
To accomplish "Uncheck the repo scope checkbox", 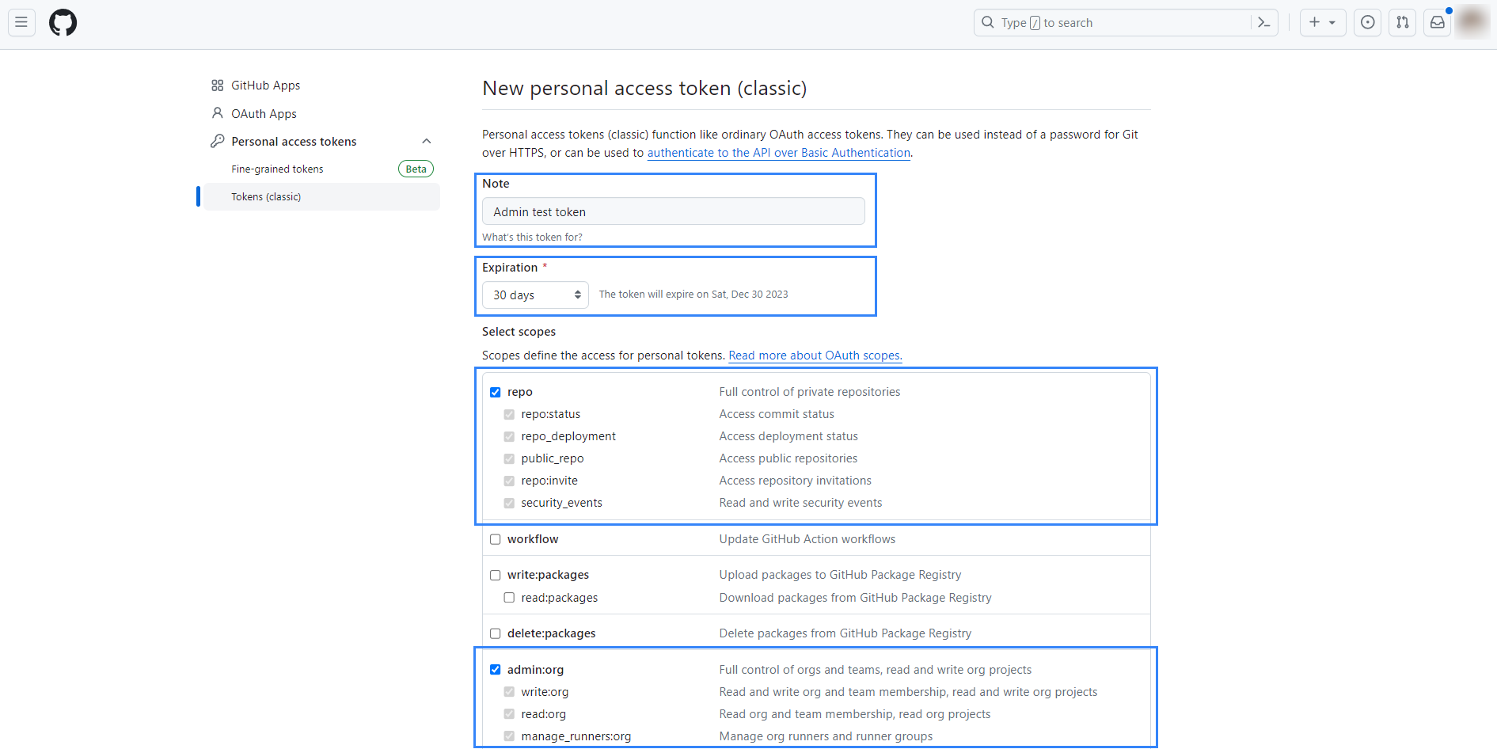I will pos(496,392).
